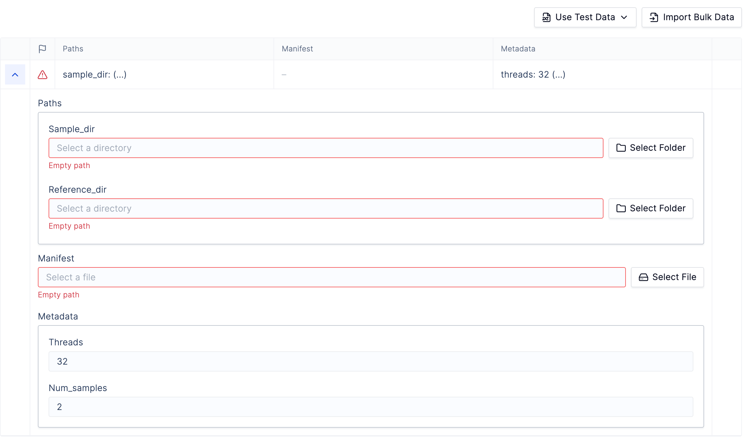Click the Paths column header
Viewport: 747px width, 439px height.
(164, 49)
